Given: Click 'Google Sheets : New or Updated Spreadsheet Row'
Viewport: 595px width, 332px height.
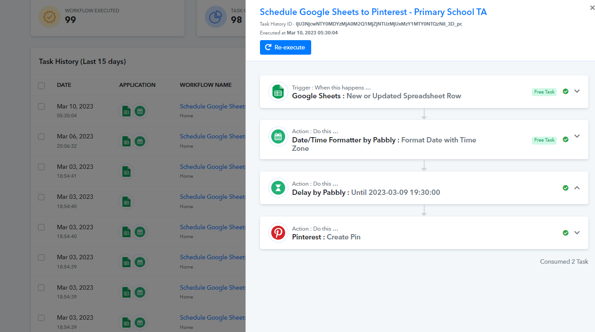Looking at the screenshot, I should click(377, 96).
